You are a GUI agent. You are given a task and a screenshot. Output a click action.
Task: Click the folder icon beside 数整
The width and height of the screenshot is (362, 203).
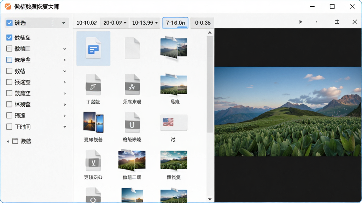click(x=15, y=141)
